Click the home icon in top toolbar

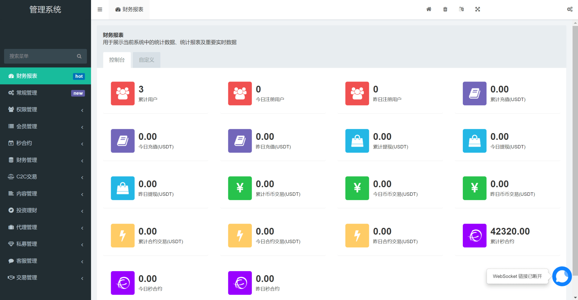point(429,9)
